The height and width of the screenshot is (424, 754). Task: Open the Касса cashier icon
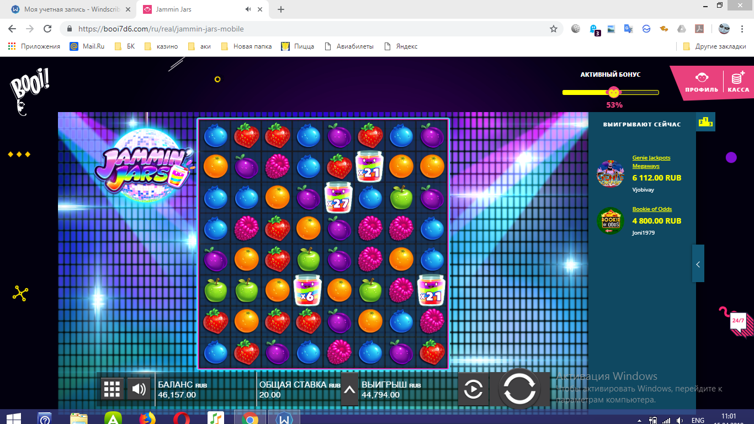pos(738,82)
